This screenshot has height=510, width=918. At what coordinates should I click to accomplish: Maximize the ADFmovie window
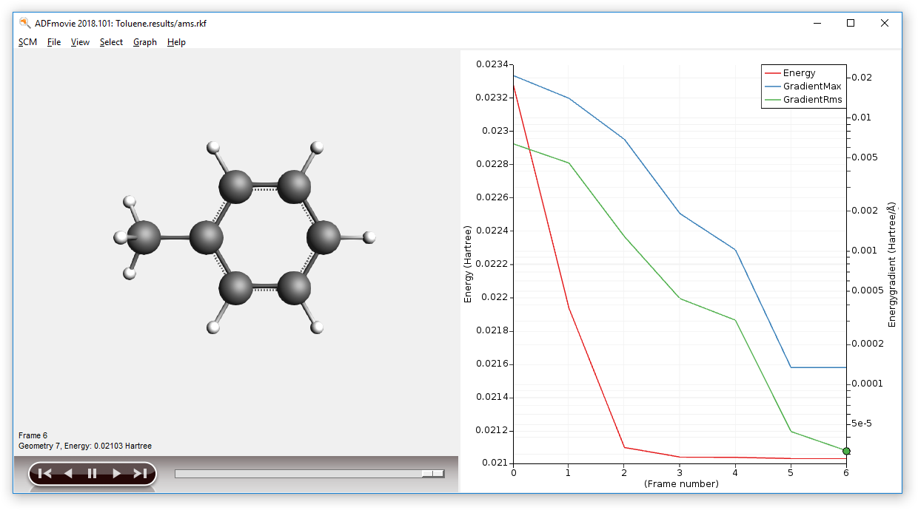click(x=851, y=23)
